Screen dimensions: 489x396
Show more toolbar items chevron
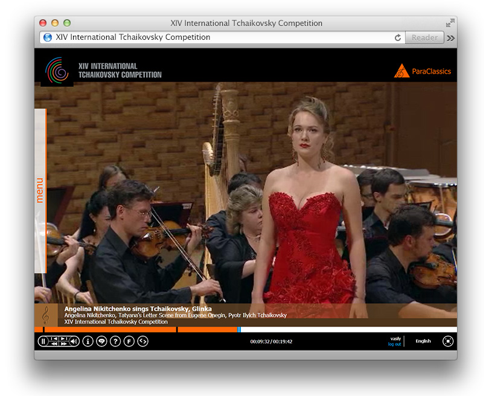click(450, 37)
